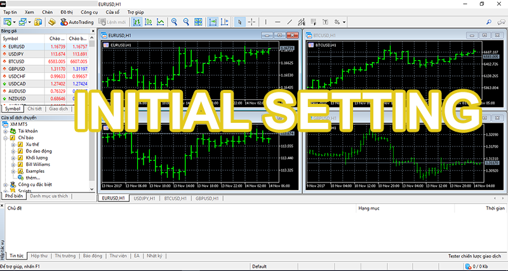The width and height of the screenshot is (508, 271).
Task: Toggle the chart auto-scroll icon
Action: pyautogui.click(x=213, y=22)
